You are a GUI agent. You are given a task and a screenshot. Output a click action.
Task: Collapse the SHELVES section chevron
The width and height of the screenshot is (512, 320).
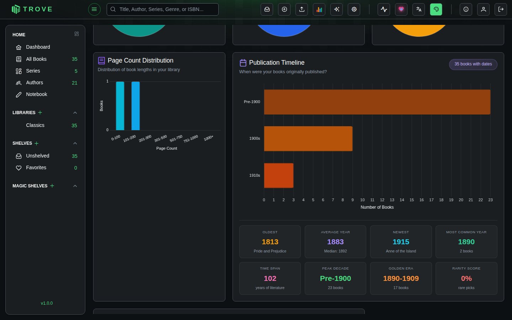[75, 143]
